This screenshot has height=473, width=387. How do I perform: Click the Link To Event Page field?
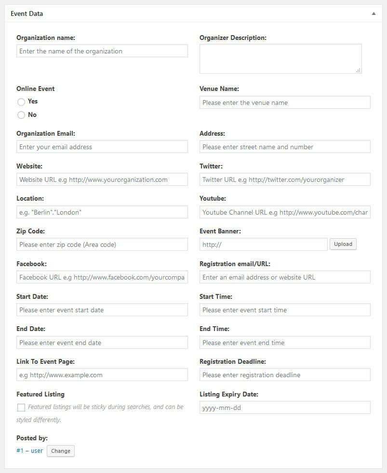click(102, 375)
